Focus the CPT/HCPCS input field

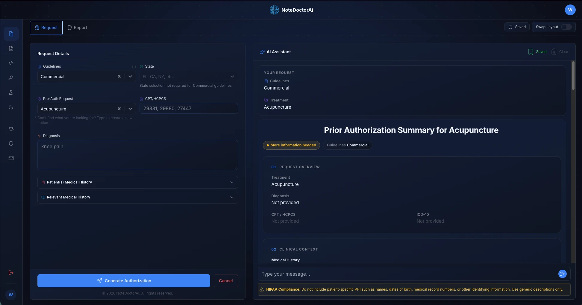[189, 108]
